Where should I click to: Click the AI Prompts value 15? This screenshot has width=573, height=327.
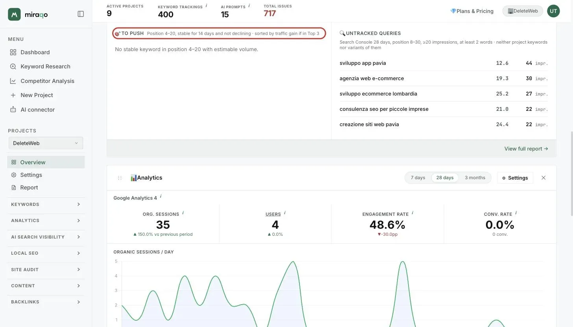click(225, 15)
